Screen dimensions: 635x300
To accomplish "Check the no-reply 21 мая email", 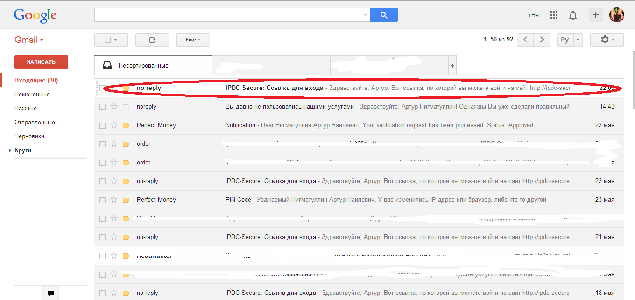I will point(102,237).
